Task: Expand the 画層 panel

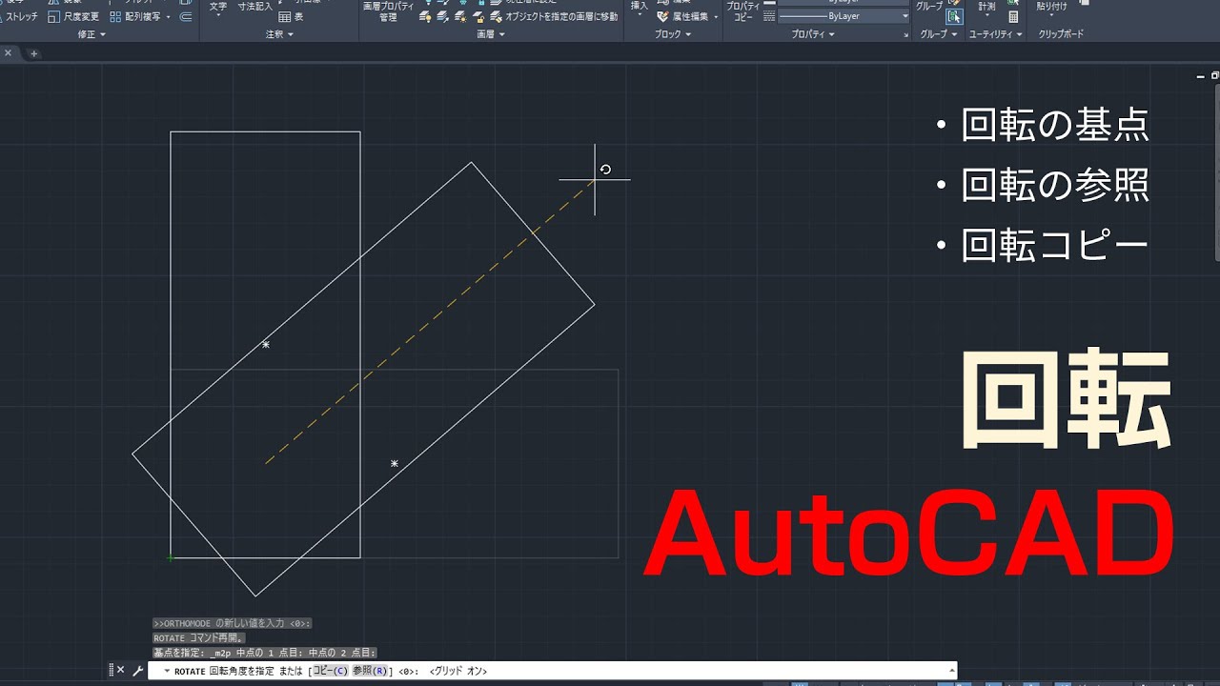Action: 492,34
